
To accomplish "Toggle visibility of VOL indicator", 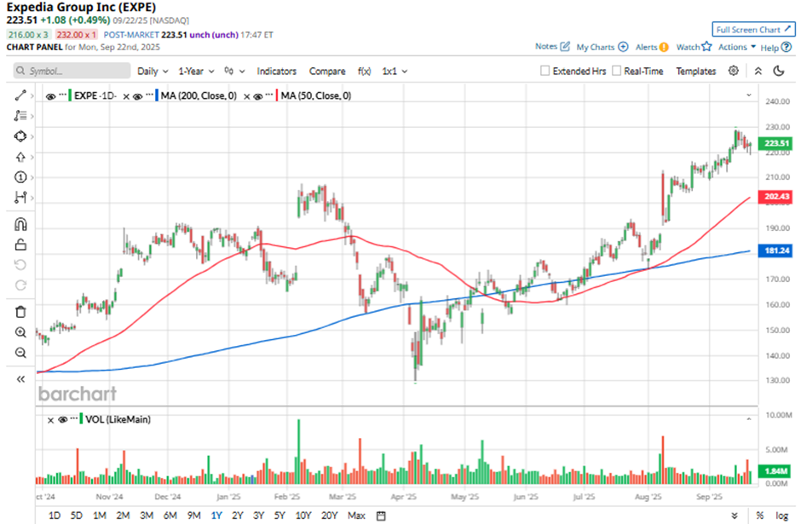I will tap(63, 420).
